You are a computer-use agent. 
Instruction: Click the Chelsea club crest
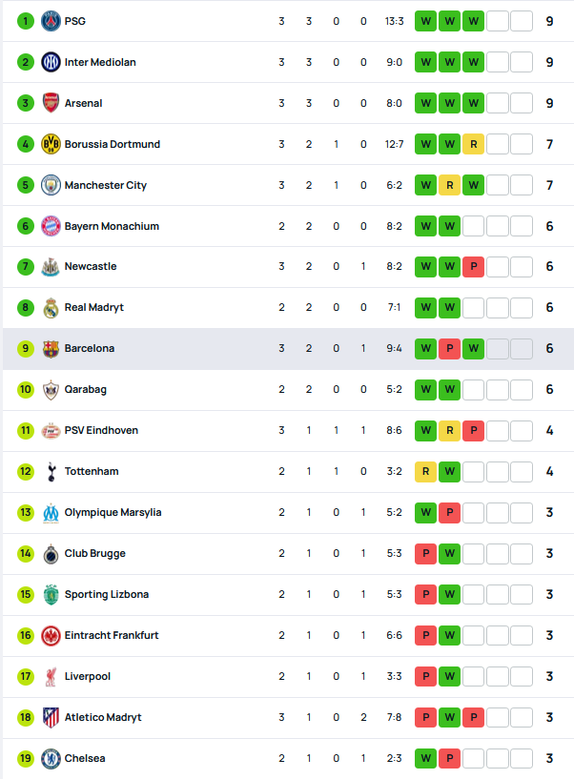click(51, 758)
